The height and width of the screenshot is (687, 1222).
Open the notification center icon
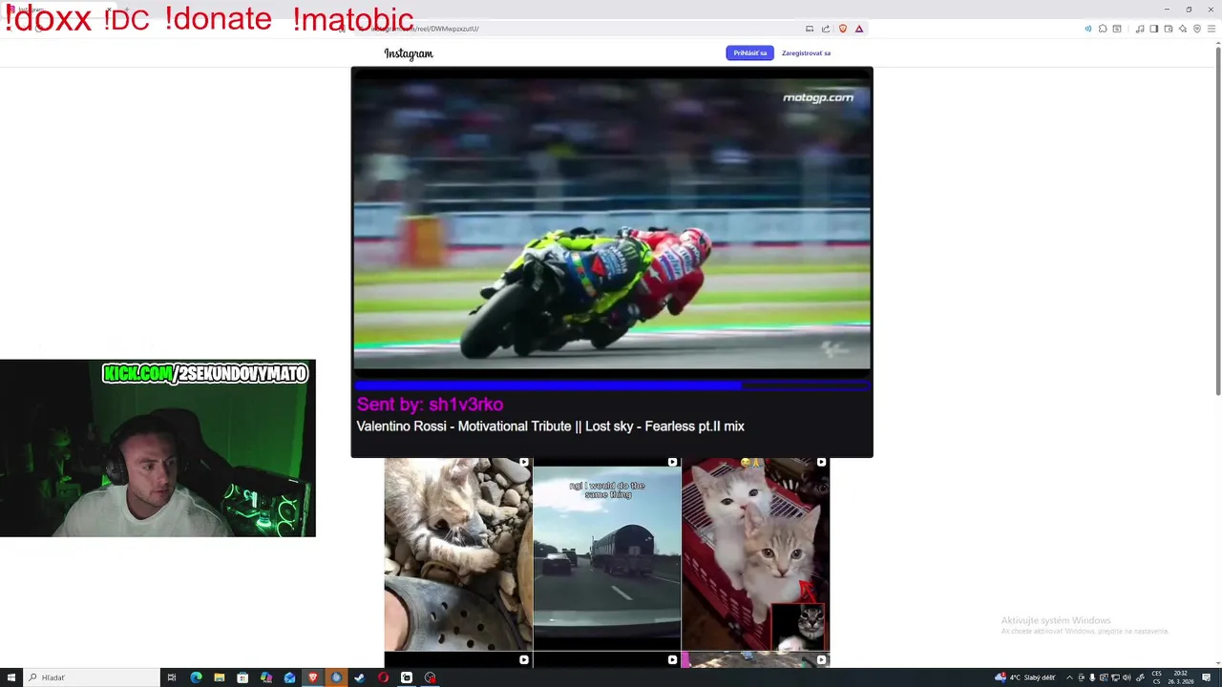(1206, 677)
